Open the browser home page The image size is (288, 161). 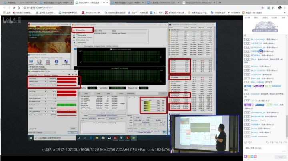tap(19, 8)
